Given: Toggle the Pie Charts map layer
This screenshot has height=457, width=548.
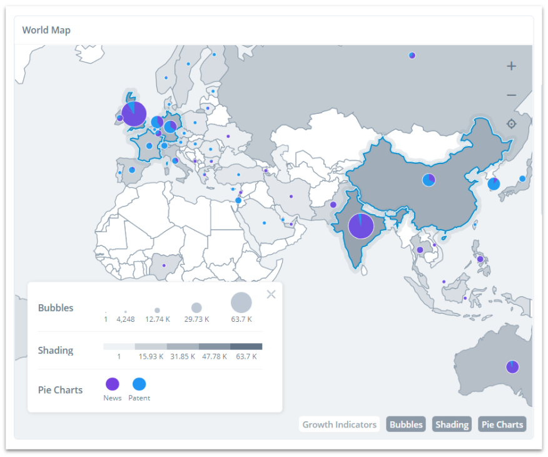Looking at the screenshot, I should [502, 424].
